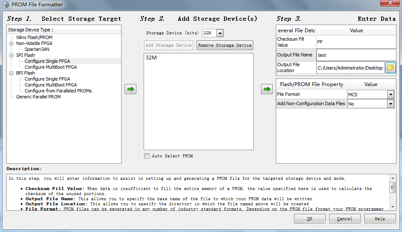The height and width of the screenshot is (232, 402).
Task: Click Remove Storage Device button
Action: 225,45
